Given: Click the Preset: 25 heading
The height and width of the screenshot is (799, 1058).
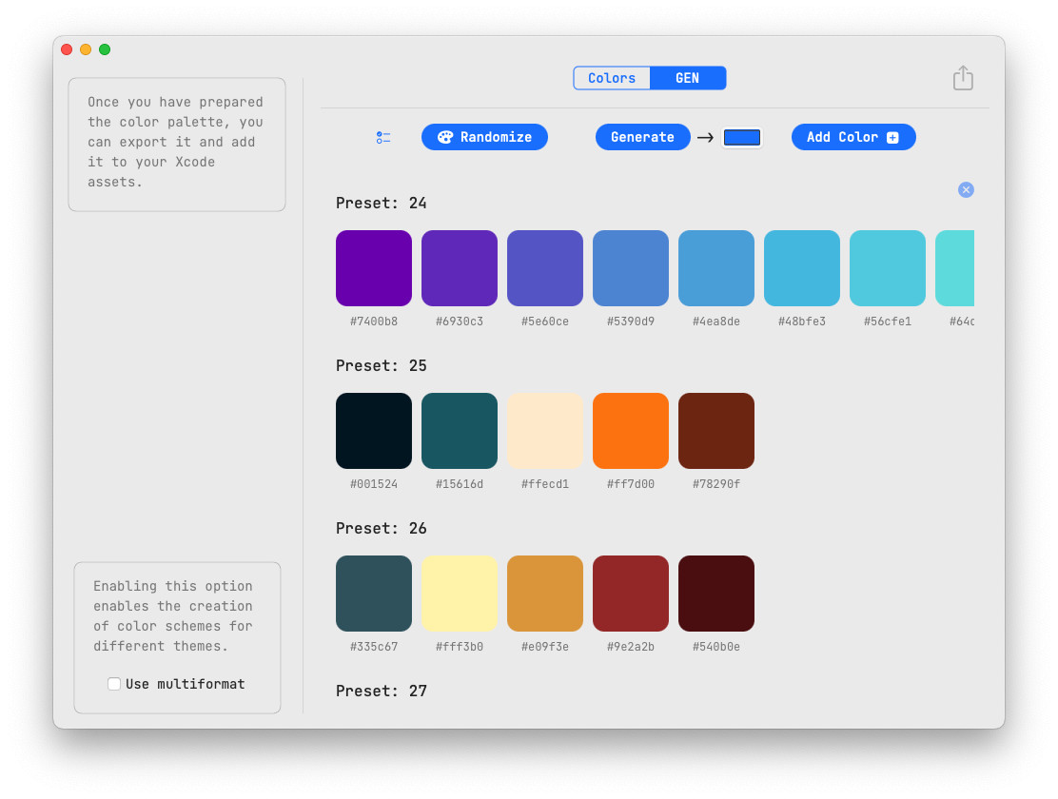Looking at the screenshot, I should [x=382, y=365].
